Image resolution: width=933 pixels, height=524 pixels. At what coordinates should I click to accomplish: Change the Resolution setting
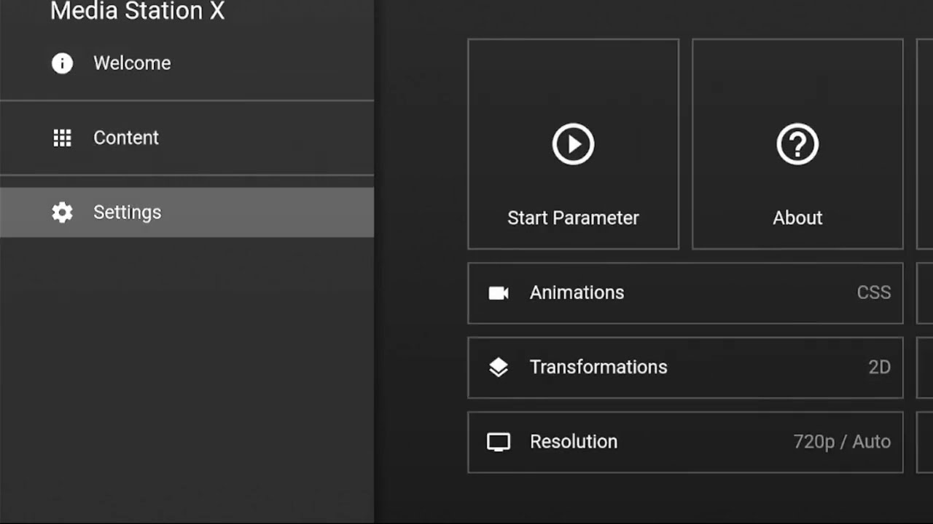point(685,442)
